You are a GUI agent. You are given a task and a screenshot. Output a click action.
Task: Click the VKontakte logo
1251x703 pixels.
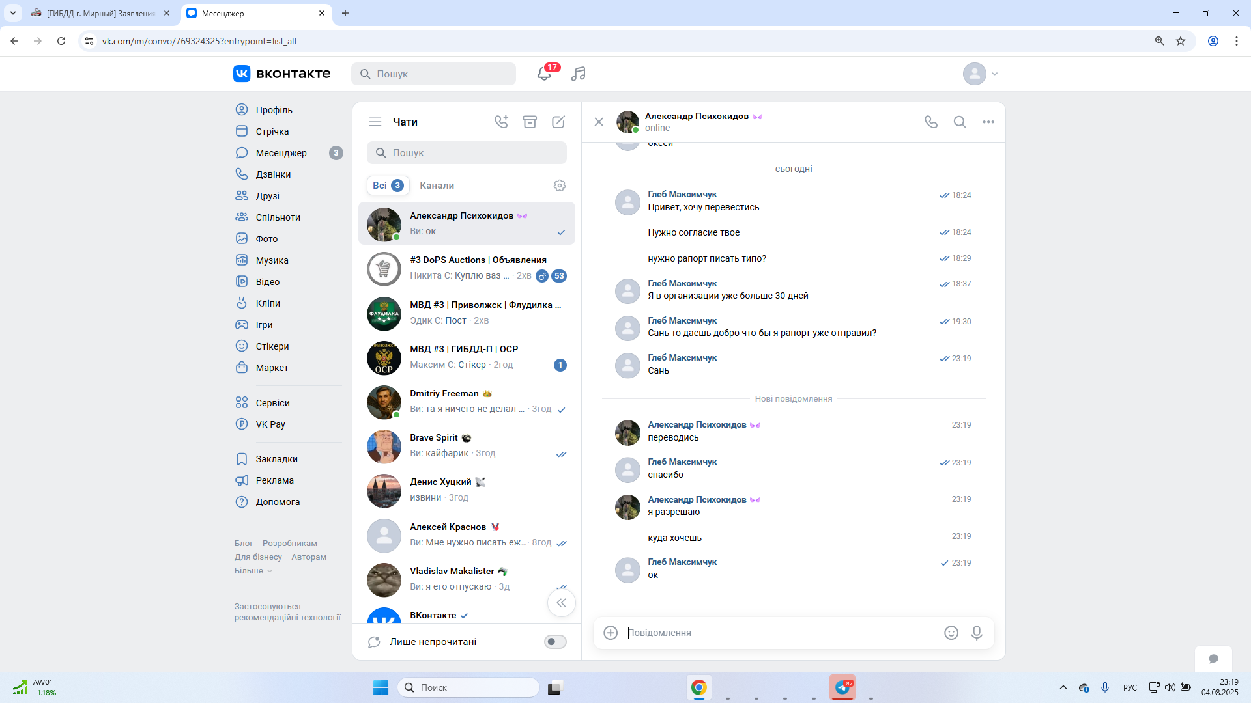click(x=282, y=74)
